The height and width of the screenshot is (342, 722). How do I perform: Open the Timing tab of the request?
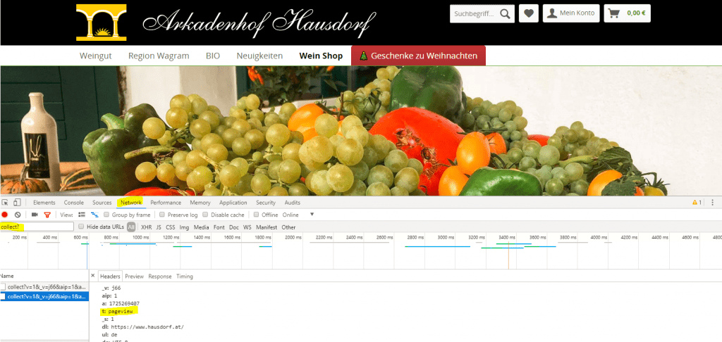184,277
